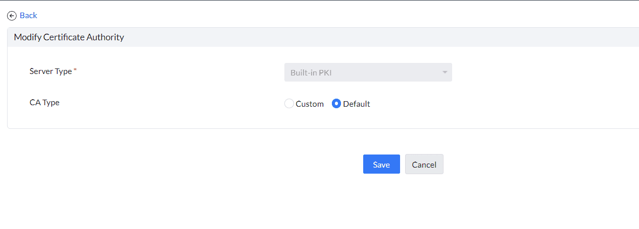
Task: Click the Server Type field label
Action: coord(51,71)
